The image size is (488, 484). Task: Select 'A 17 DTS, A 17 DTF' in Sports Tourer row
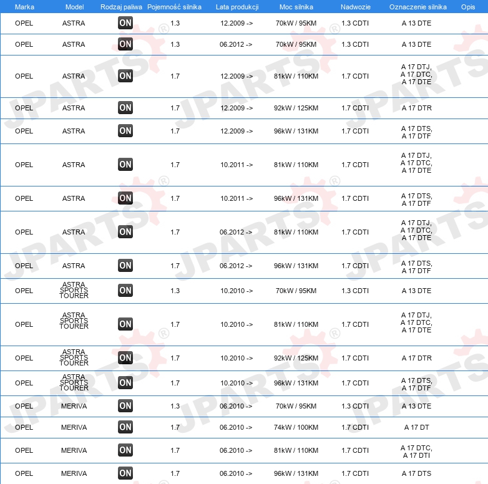coord(416,384)
